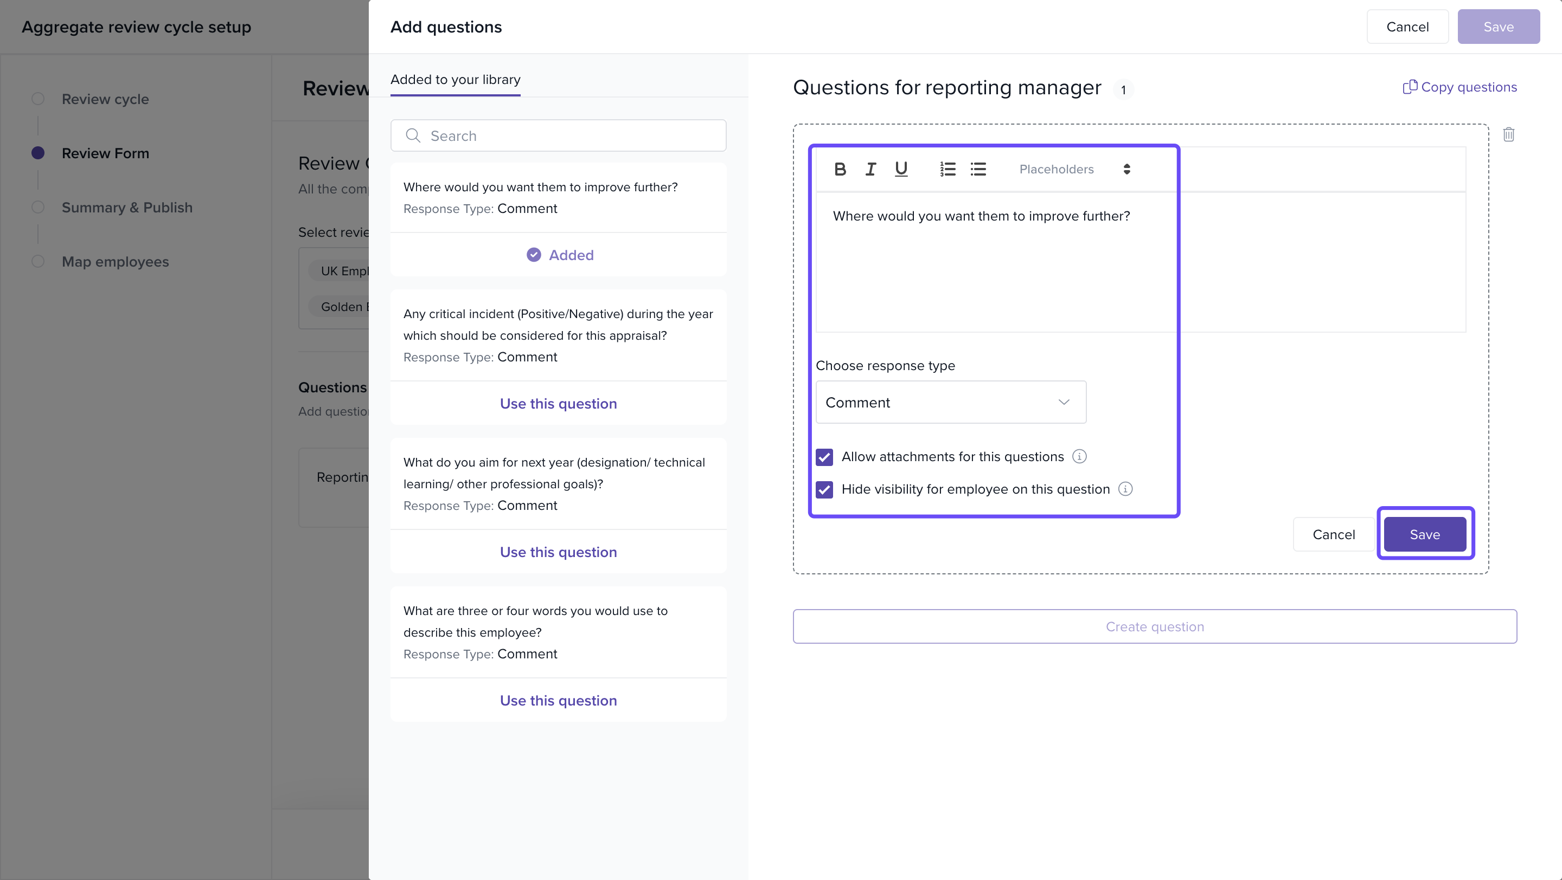Uncheck Allow attachments for this questions
The image size is (1562, 880).
click(824, 457)
